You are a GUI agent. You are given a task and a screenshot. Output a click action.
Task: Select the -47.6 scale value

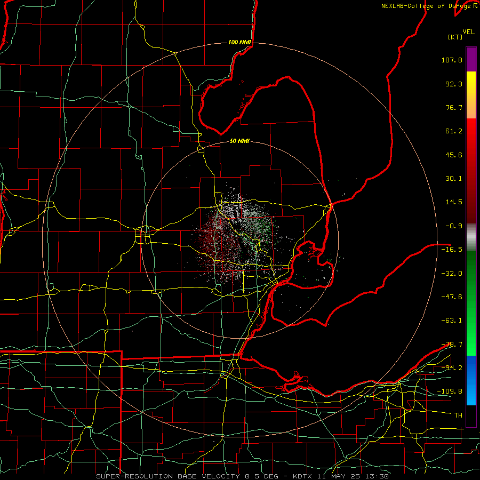point(452,297)
